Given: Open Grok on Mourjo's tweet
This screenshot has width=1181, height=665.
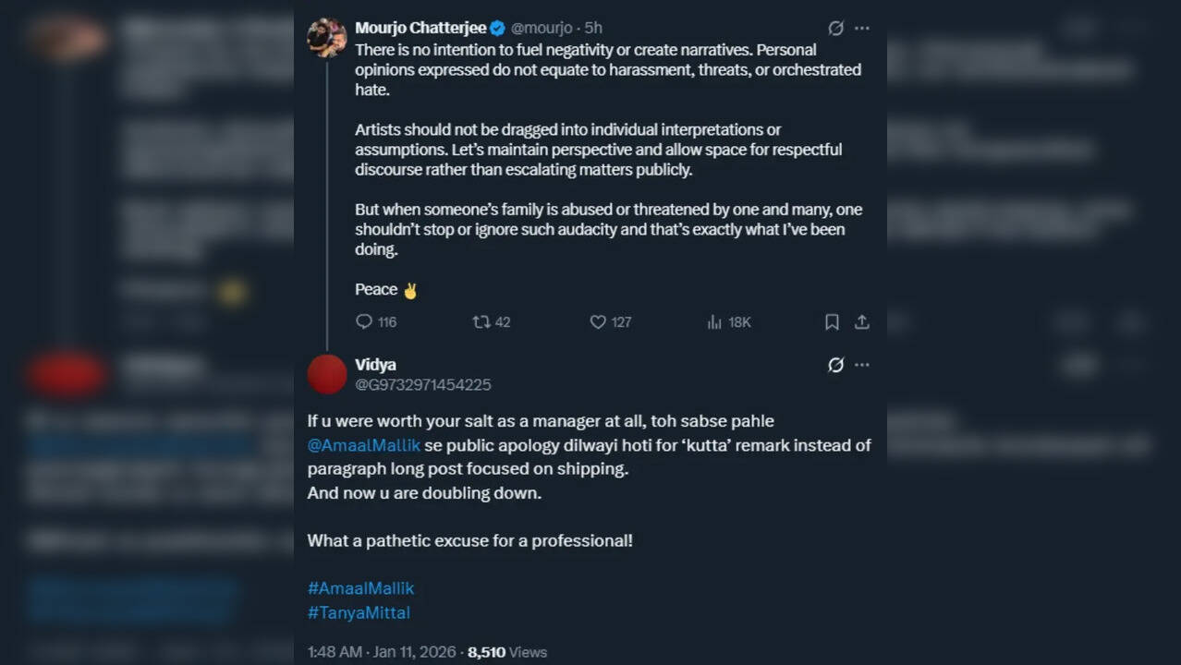Looking at the screenshot, I should (834, 28).
